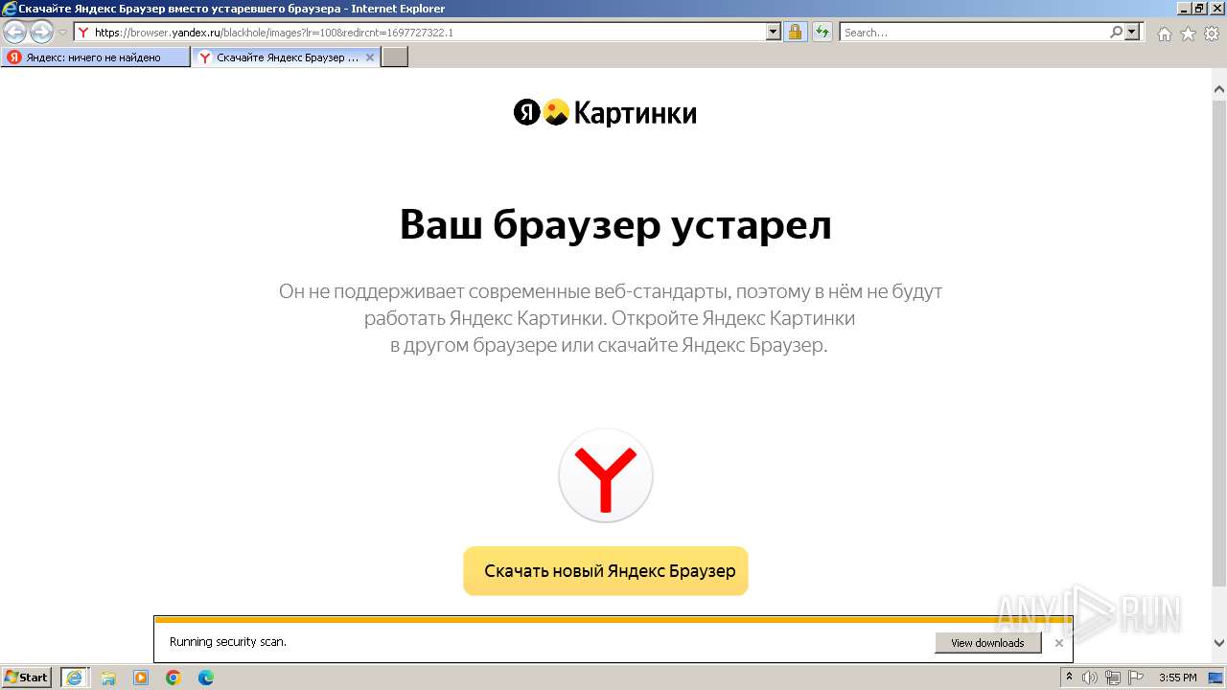Switch to the 'Яндекс: ничего не найдено' tab
1227x690 pixels.
click(95, 57)
